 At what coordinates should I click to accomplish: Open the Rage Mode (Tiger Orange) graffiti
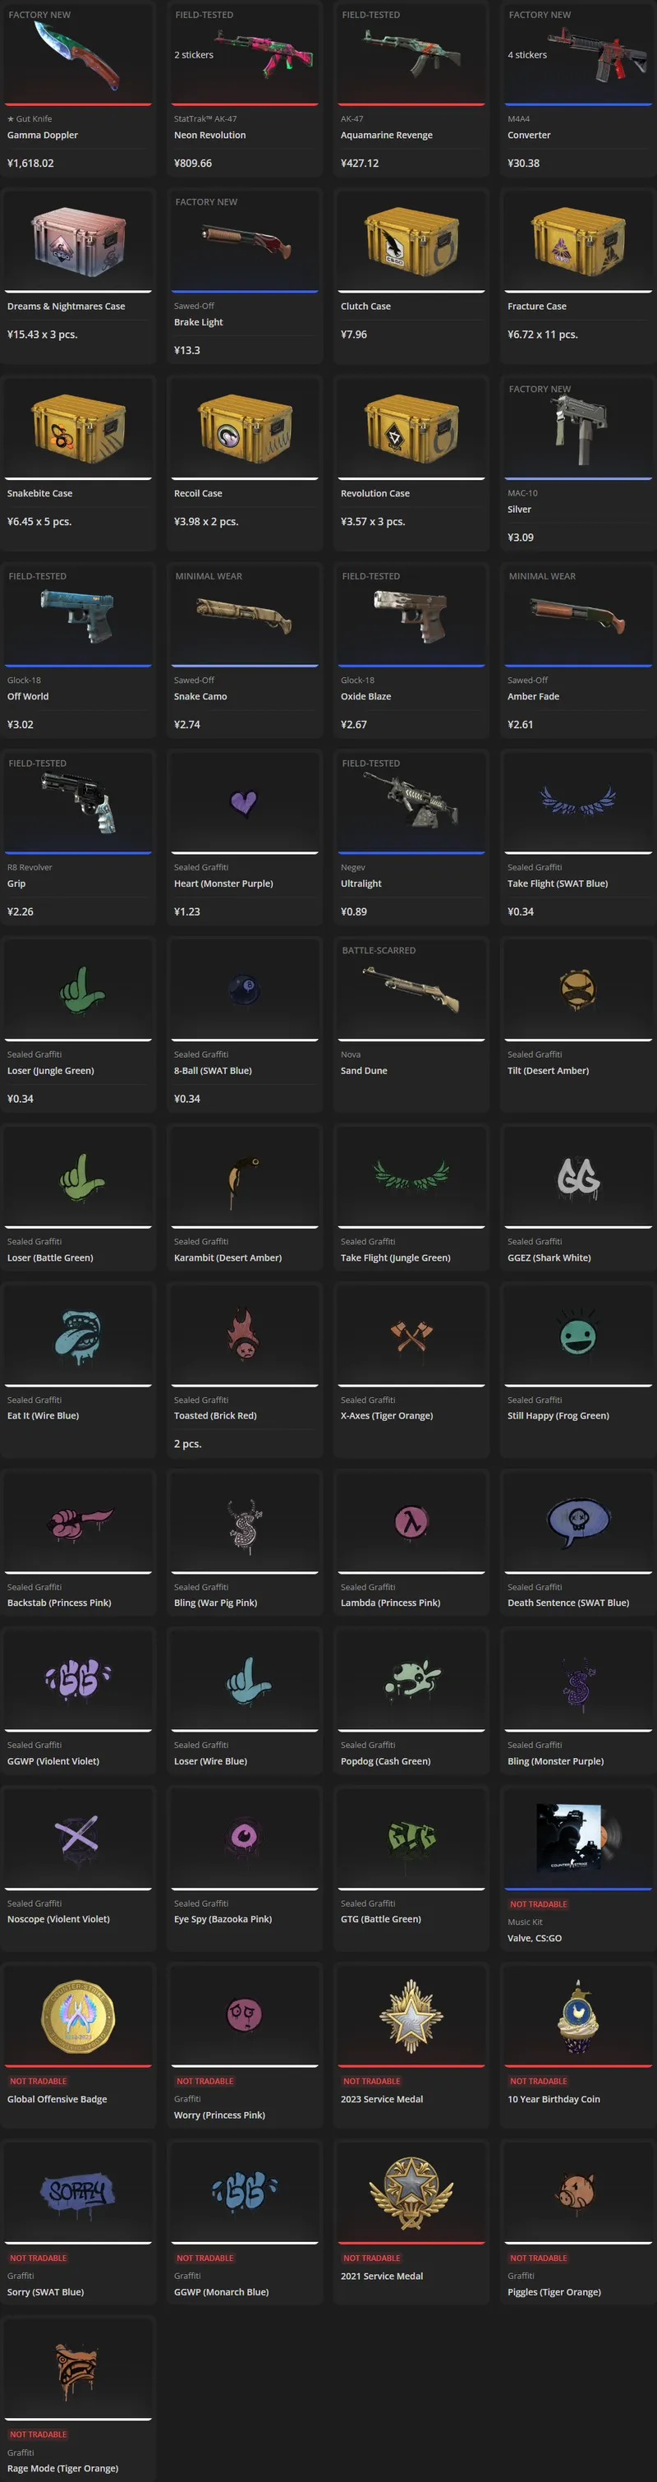pyautogui.click(x=78, y=2399)
